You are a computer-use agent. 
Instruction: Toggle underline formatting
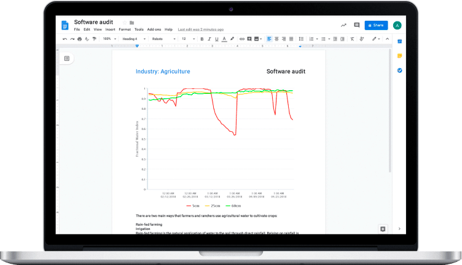click(x=216, y=39)
